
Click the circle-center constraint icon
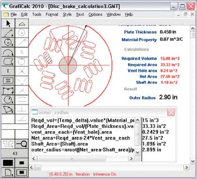point(22,33)
